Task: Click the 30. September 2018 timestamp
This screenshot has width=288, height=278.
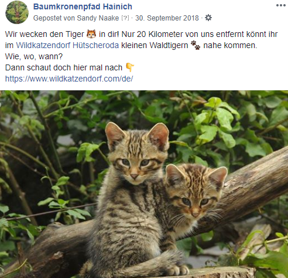Action: [167, 18]
